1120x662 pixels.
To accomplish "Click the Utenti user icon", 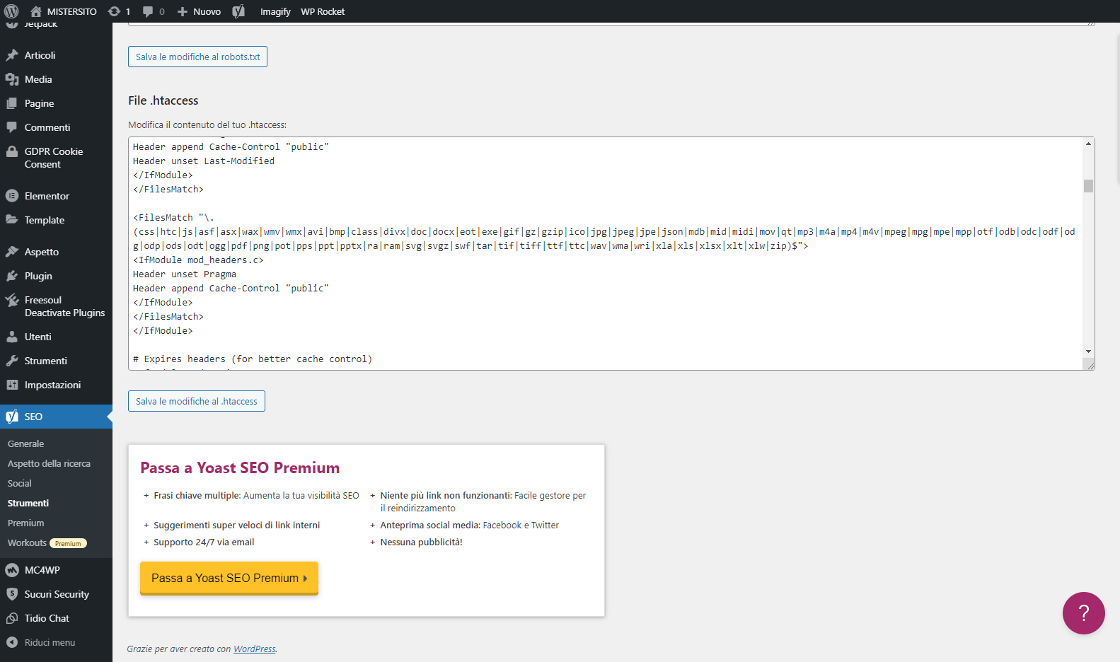I will click(x=12, y=337).
